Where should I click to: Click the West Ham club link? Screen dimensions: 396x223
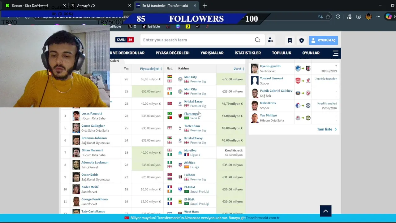click(191, 212)
